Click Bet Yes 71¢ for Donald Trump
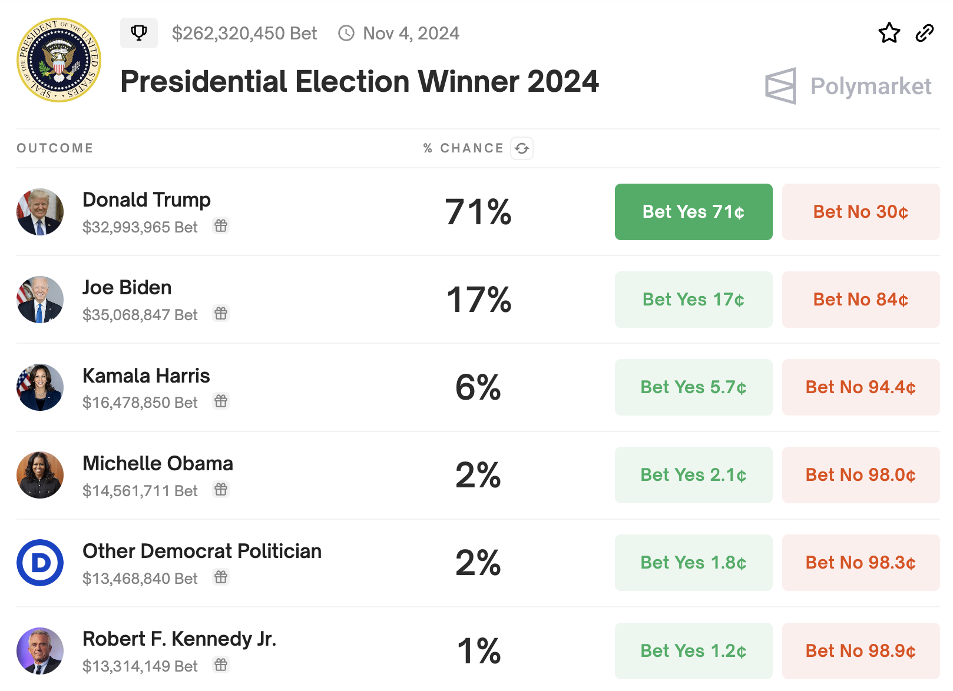 (693, 212)
